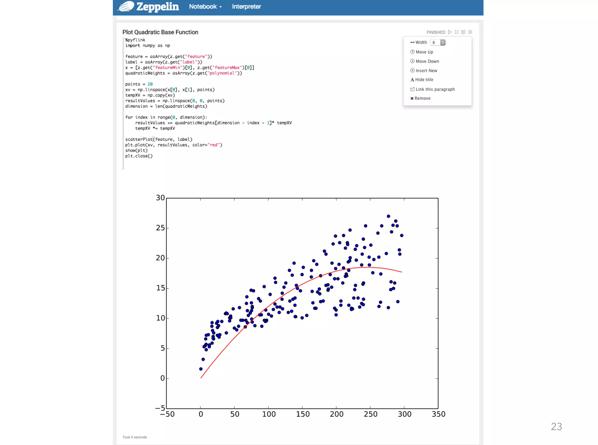
Task: Open the Notebook dropdown menu
Action: tap(205, 6)
